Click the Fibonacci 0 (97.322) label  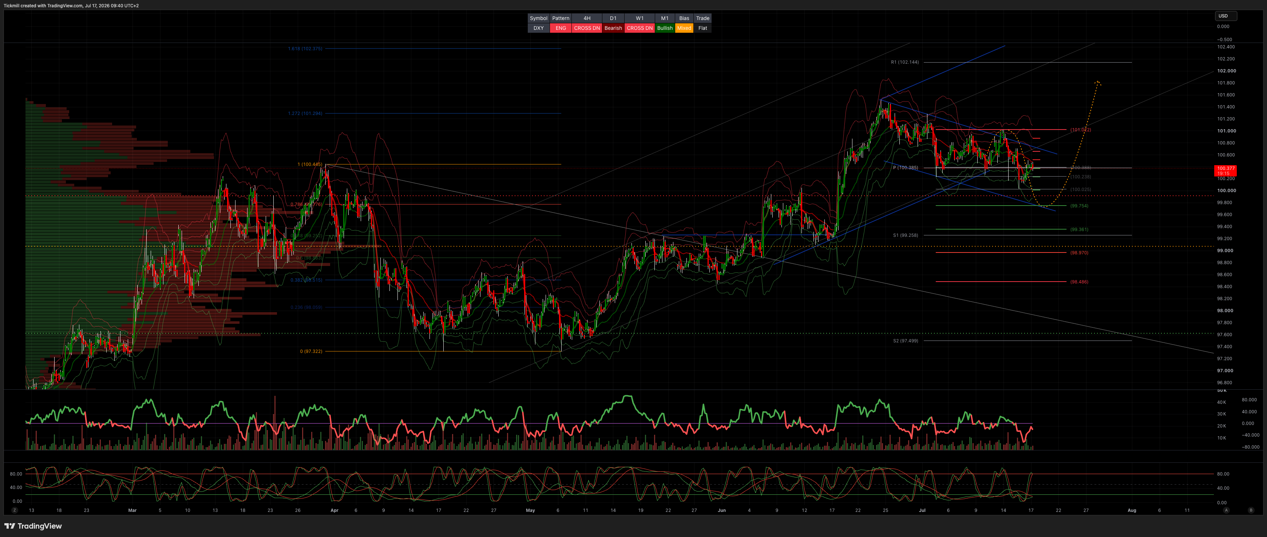311,351
